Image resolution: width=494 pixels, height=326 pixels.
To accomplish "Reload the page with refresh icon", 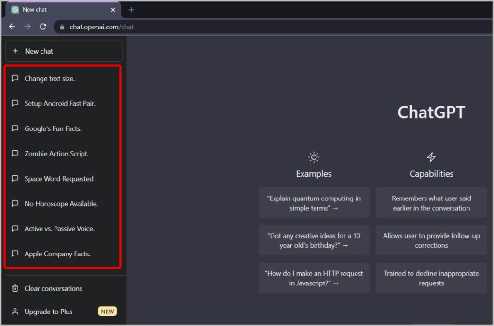I will [x=43, y=27].
